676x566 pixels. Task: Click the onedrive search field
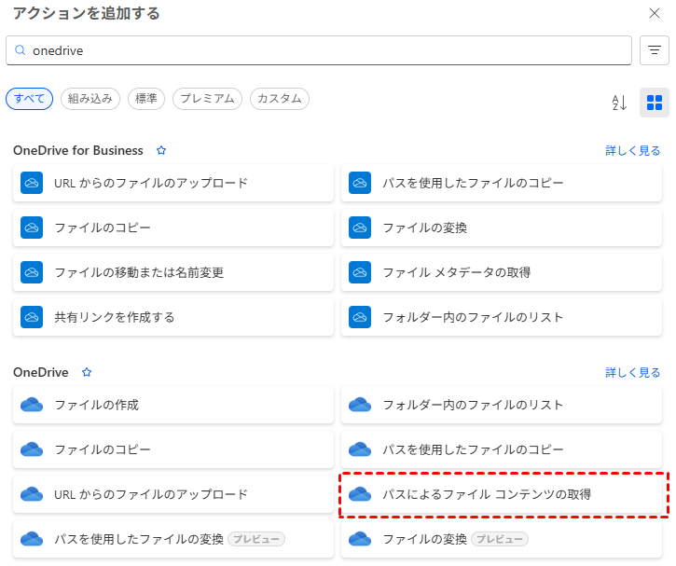click(319, 50)
